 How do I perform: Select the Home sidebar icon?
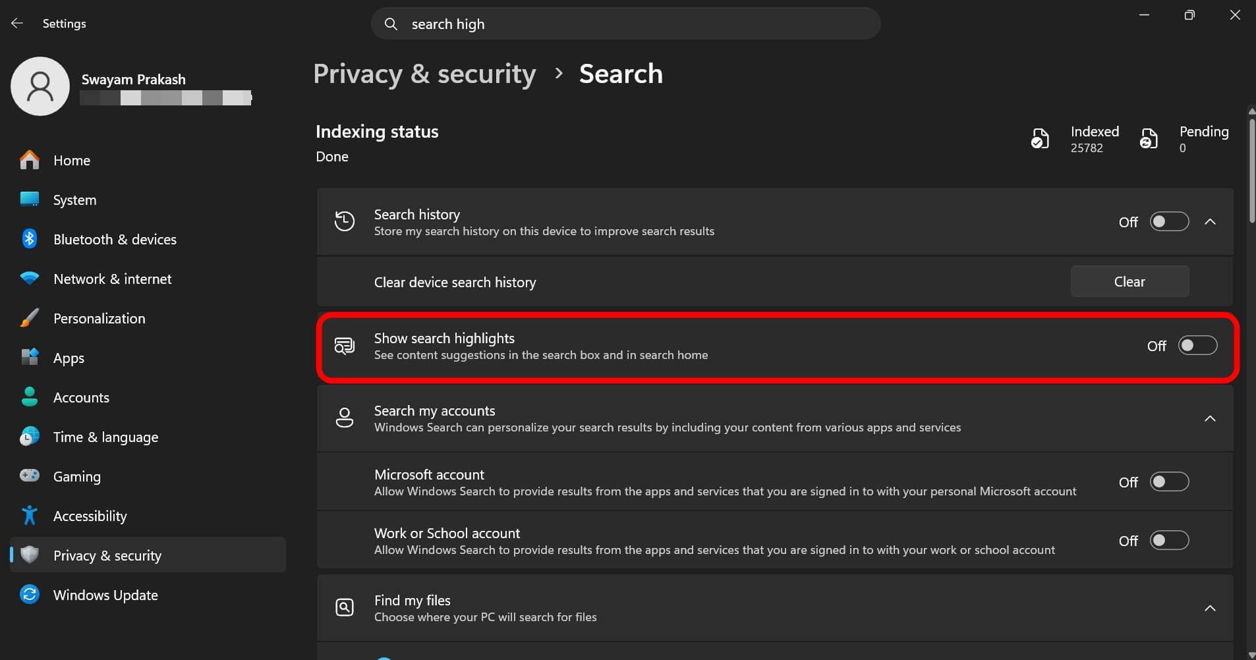pyautogui.click(x=30, y=160)
